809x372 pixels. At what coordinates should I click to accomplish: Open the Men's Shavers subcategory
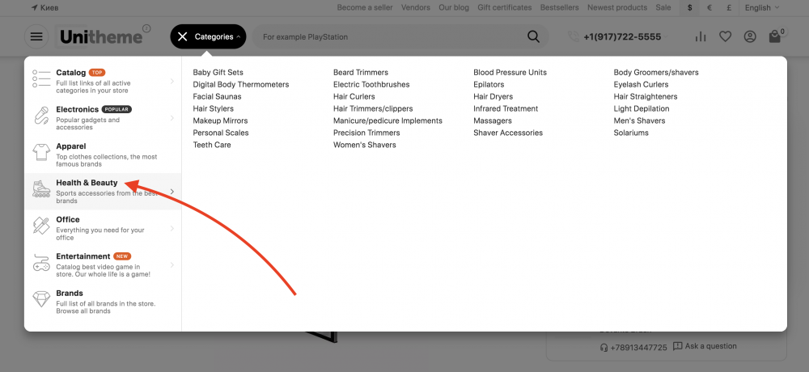coord(639,120)
